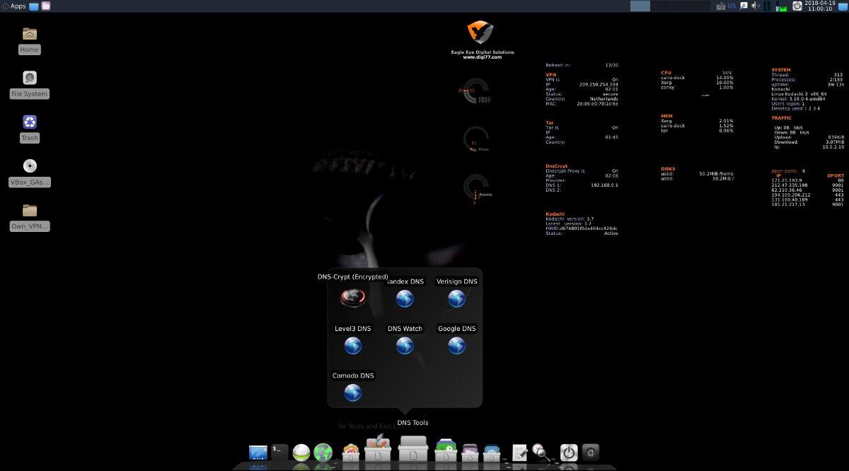Open the Own_VPN folder on the desktop
This screenshot has height=471, width=849.
29,210
